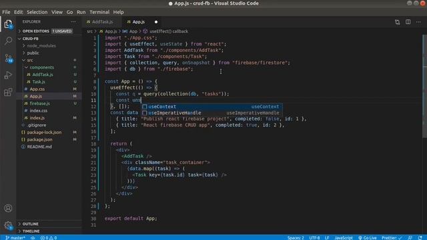The image size is (427, 240).
Task: Collapse the components folder
Action: [41, 67]
